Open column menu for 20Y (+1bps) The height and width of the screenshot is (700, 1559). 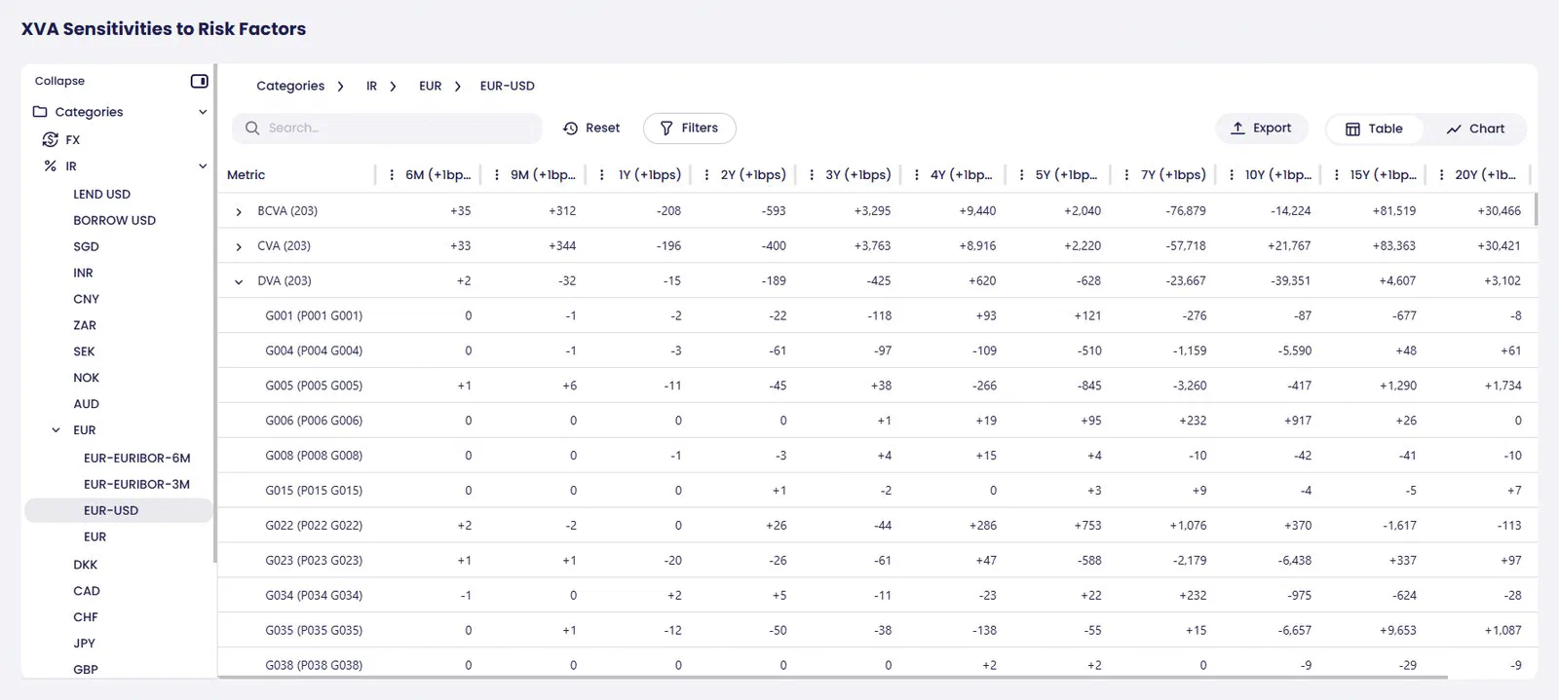1442,175
